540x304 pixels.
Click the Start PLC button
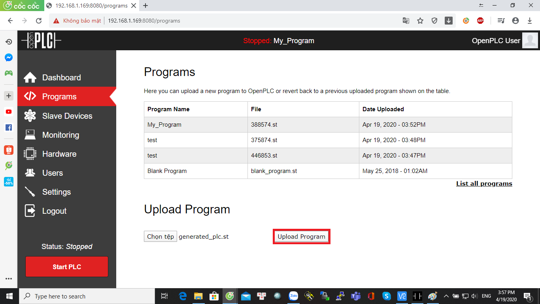pyautogui.click(x=67, y=267)
